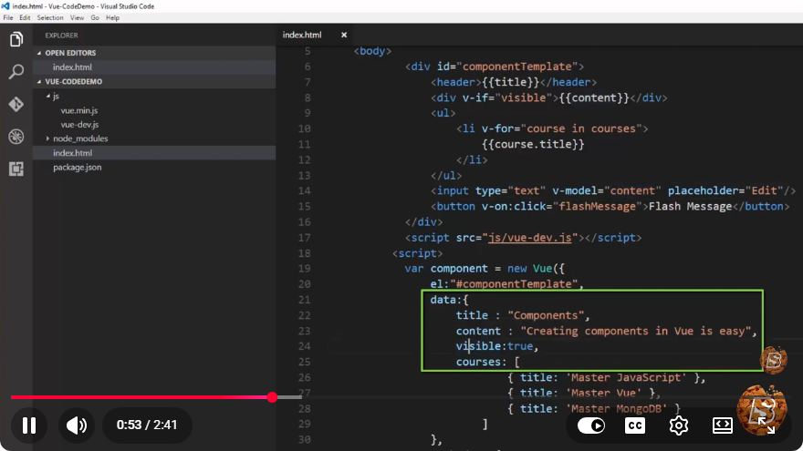Pause the video playback
The width and height of the screenshot is (803, 451).
coord(29,425)
